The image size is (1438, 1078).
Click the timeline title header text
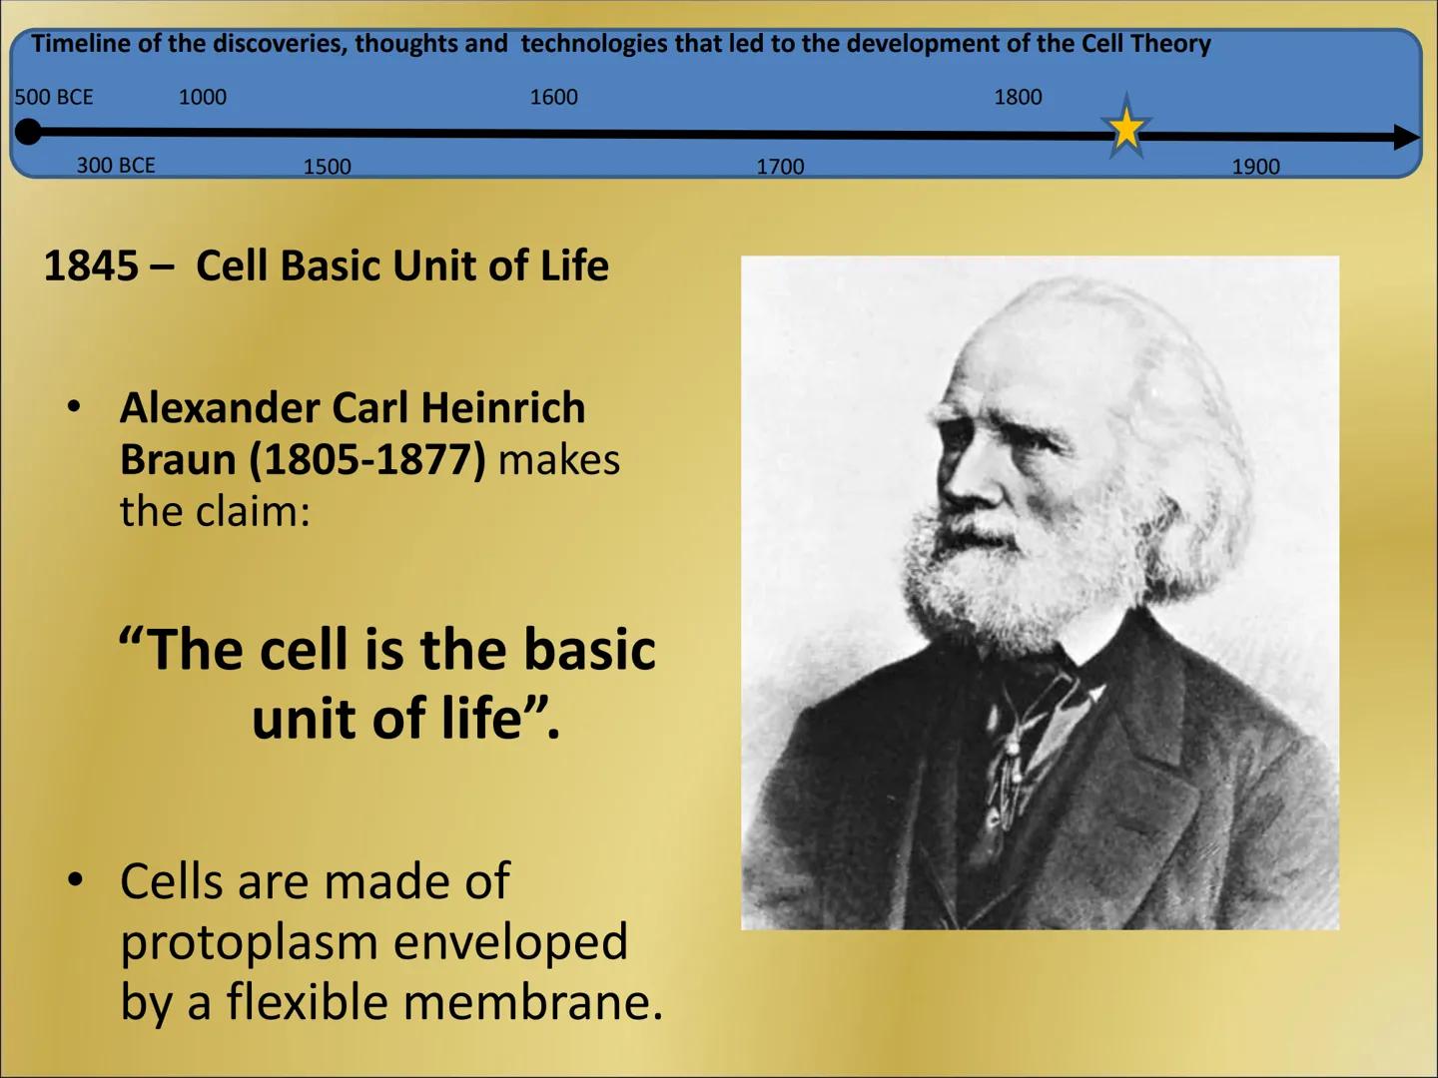click(619, 43)
